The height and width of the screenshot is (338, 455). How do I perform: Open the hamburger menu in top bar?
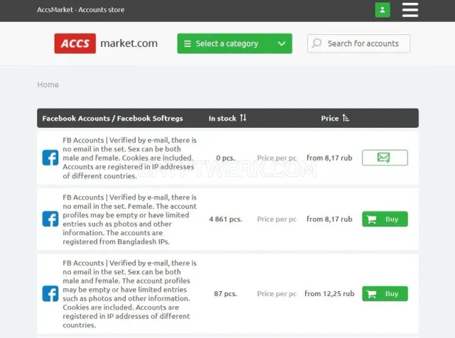[410, 10]
